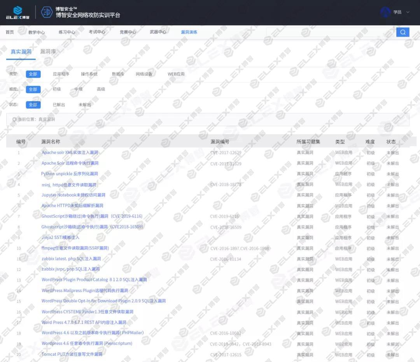Open 武器中心 menu item
The width and height of the screenshot is (420, 362).
(x=158, y=32)
